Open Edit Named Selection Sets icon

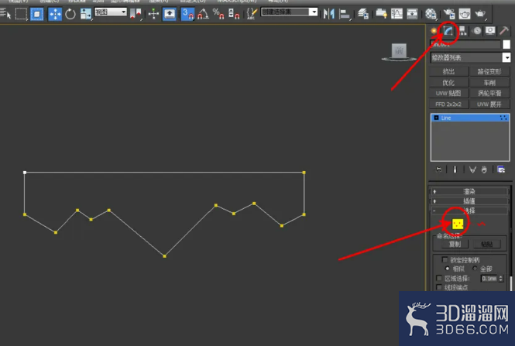pos(252,14)
